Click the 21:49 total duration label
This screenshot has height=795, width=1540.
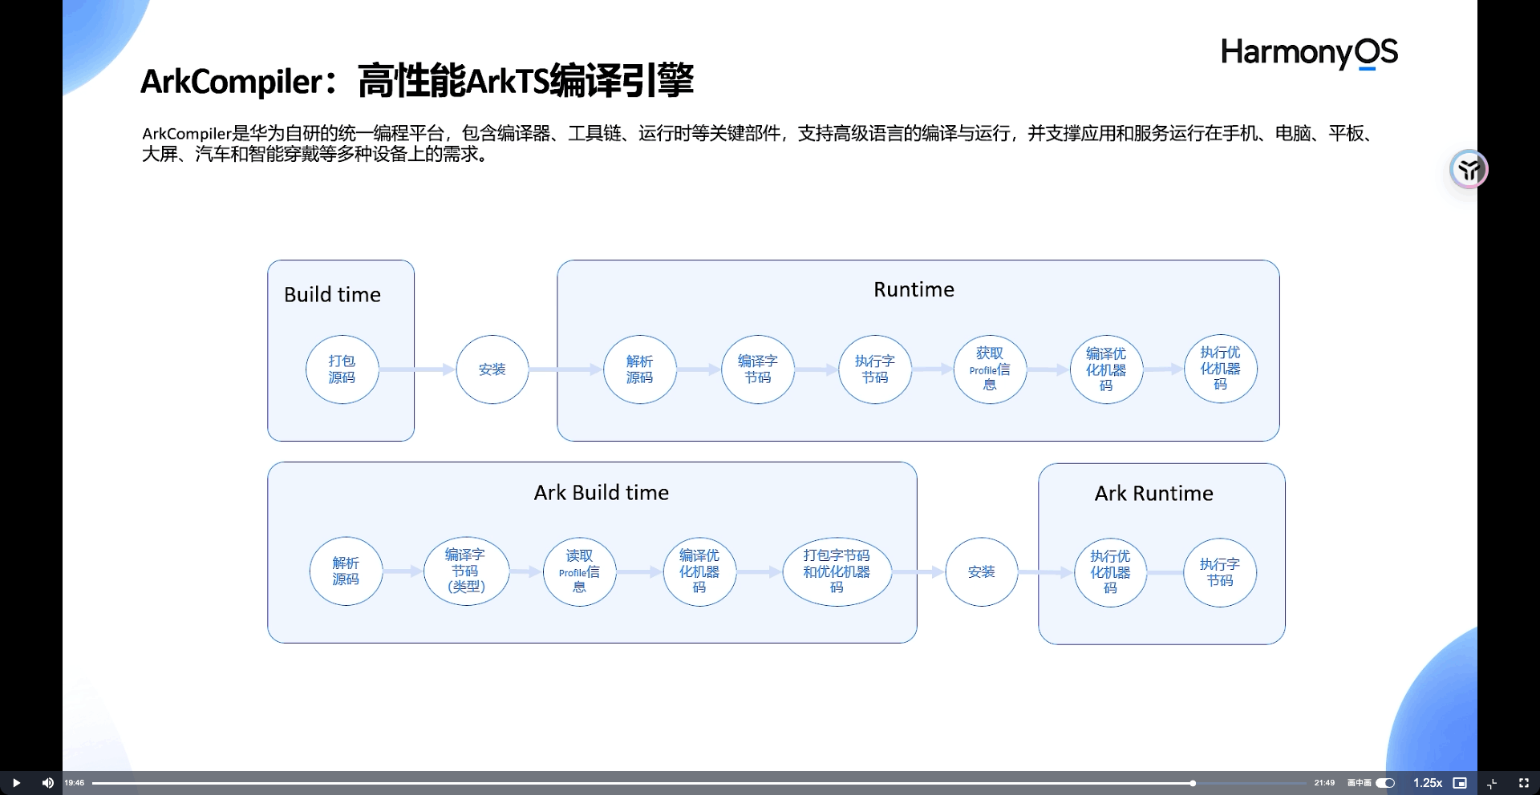[x=1324, y=783]
